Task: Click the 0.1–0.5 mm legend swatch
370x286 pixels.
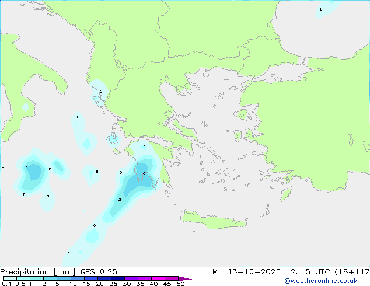Action: pos(10,278)
